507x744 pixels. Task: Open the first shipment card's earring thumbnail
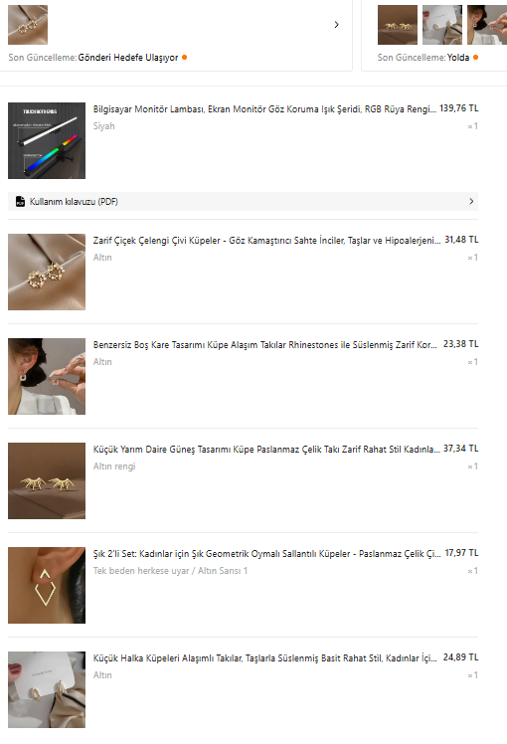point(28,25)
